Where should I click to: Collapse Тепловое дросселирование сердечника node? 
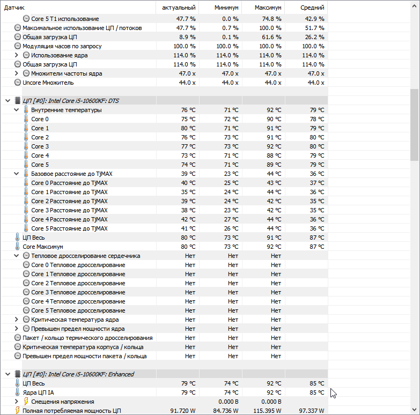[x=16, y=256]
